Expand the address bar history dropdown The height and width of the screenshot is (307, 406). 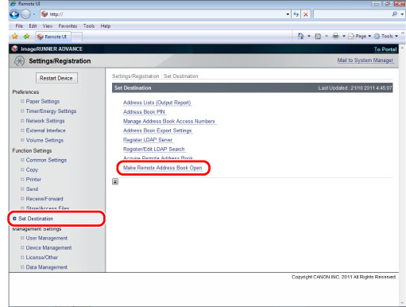[288, 14]
